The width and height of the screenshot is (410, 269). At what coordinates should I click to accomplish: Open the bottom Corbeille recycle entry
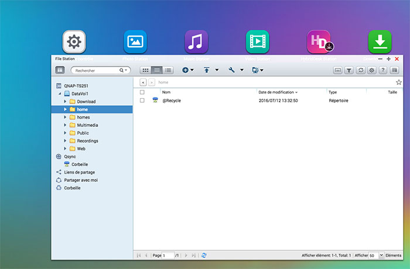tap(72, 188)
